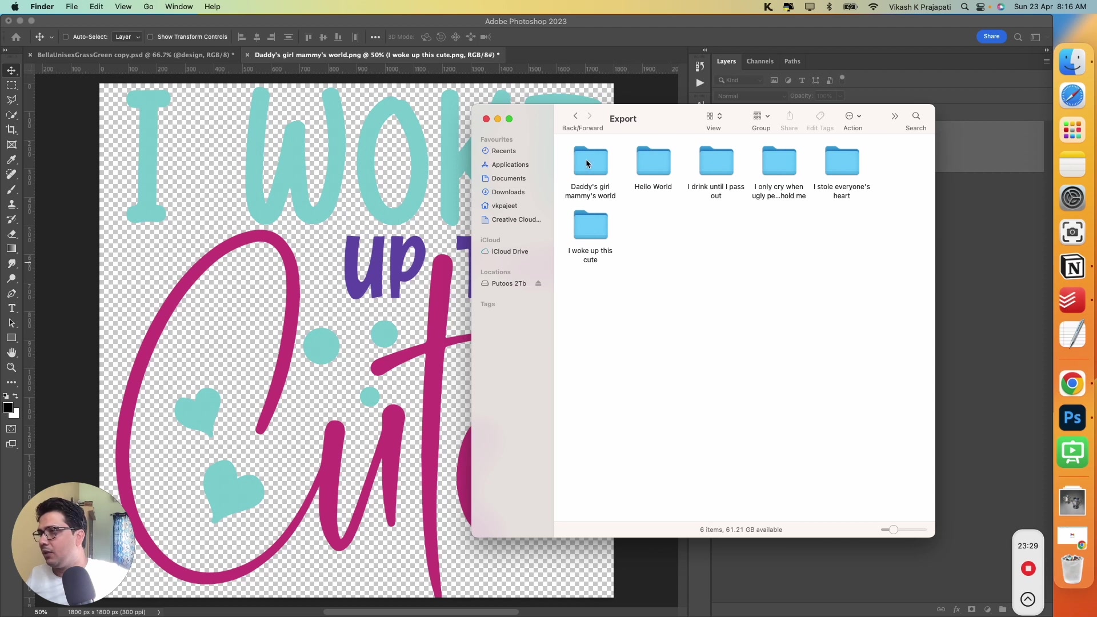Click the Share button in Photoshop

click(x=991, y=36)
